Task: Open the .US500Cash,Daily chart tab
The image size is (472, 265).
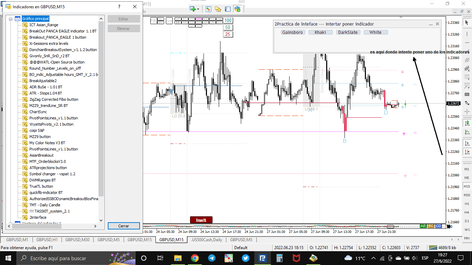Action: [x=207, y=240]
